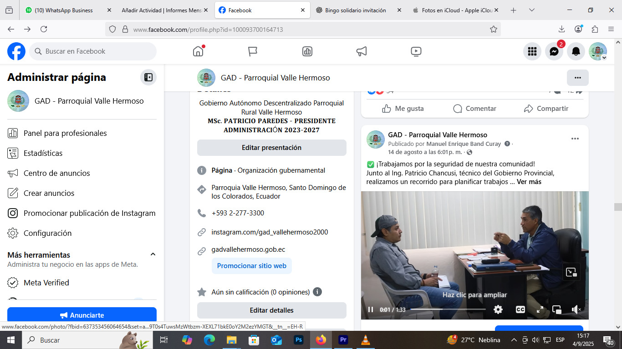
Task: Open the Facebook notifications bell
Action: coord(576,51)
